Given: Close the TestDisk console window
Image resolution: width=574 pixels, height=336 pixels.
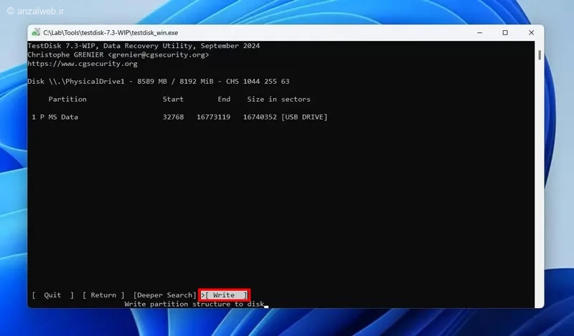Looking at the screenshot, I should pyautogui.click(x=531, y=32).
